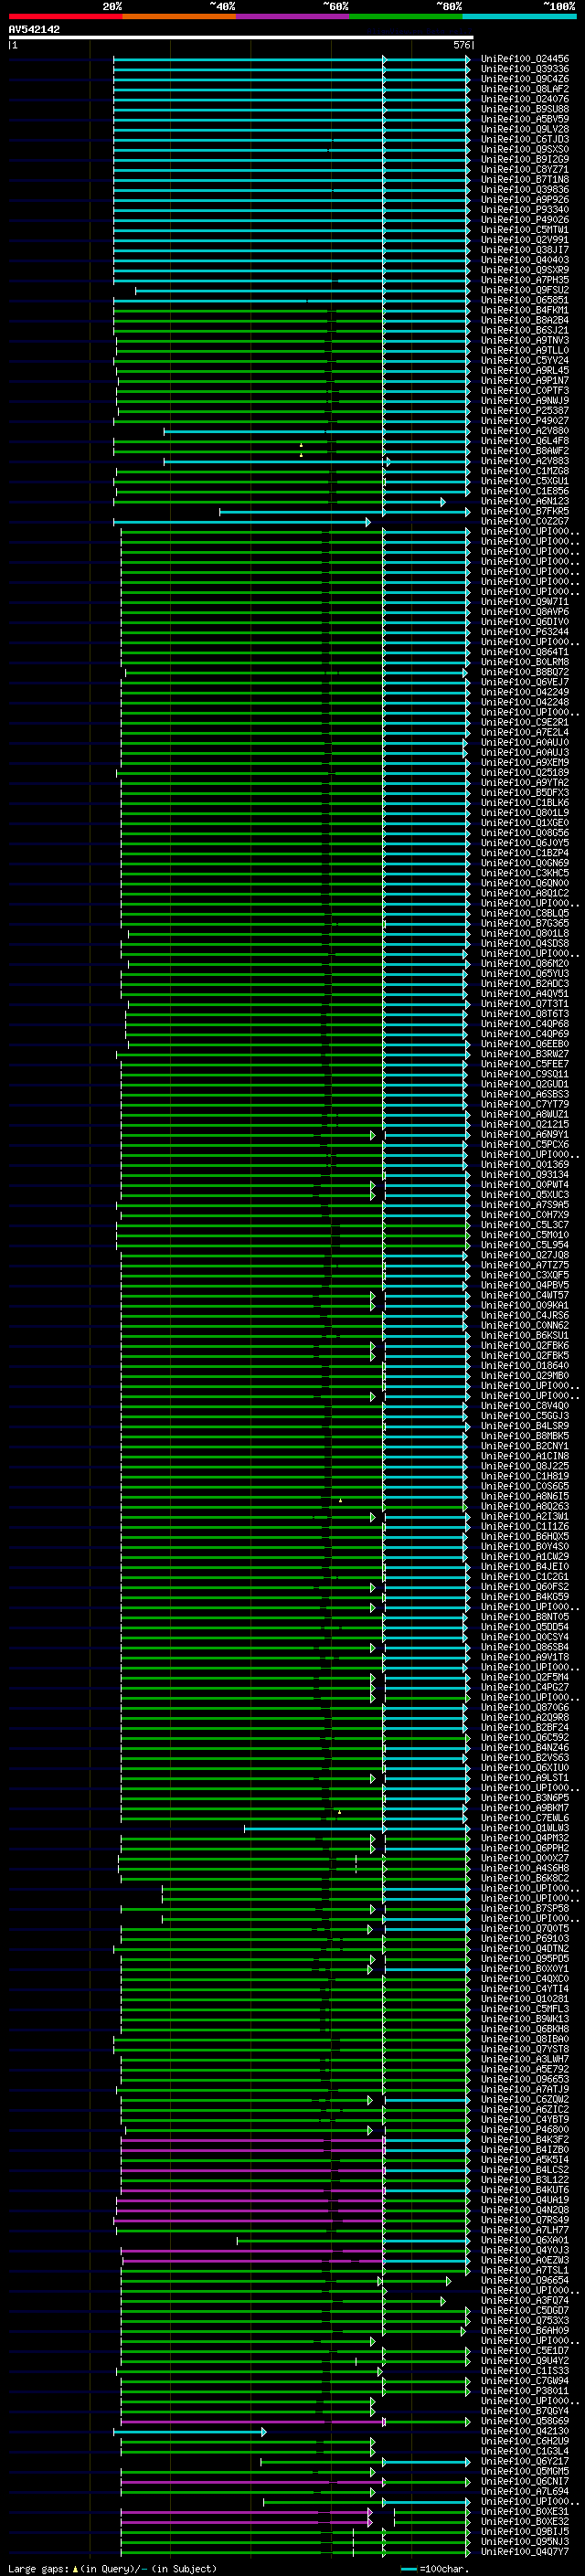
Task: Open hit UniRef100_Q8LAF2
Action: pos(525,89)
